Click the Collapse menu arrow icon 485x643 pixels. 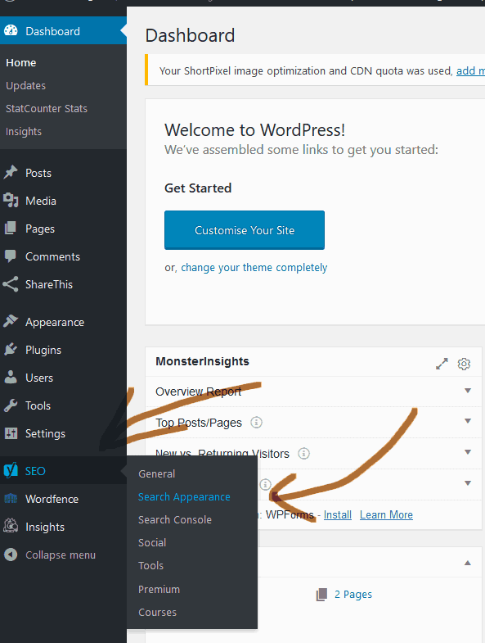point(11,555)
